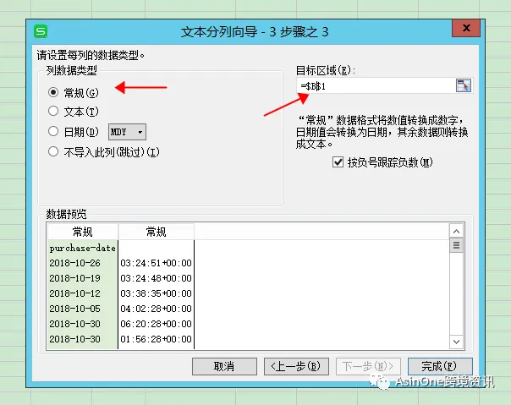Open the MDY date format dropdown
The image size is (511, 405).
tap(127, 132)
